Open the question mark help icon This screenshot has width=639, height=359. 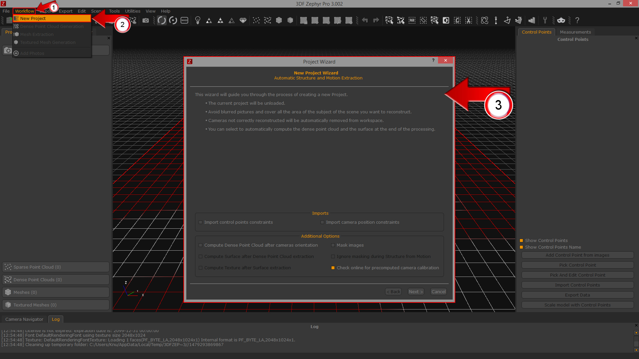[x=577, y=21]
